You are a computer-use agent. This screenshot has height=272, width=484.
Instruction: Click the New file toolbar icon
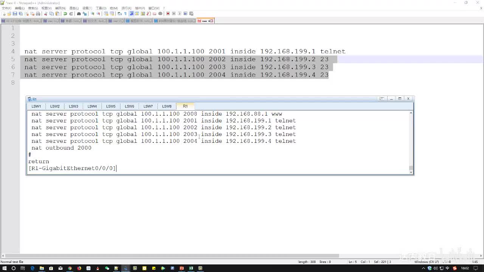coord(4,14)
